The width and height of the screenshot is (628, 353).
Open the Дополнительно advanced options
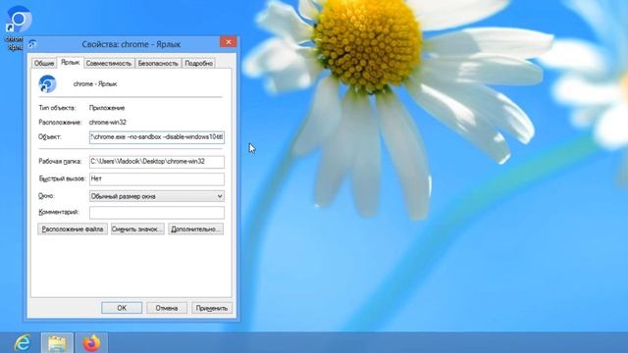click(x=196, y=229)
